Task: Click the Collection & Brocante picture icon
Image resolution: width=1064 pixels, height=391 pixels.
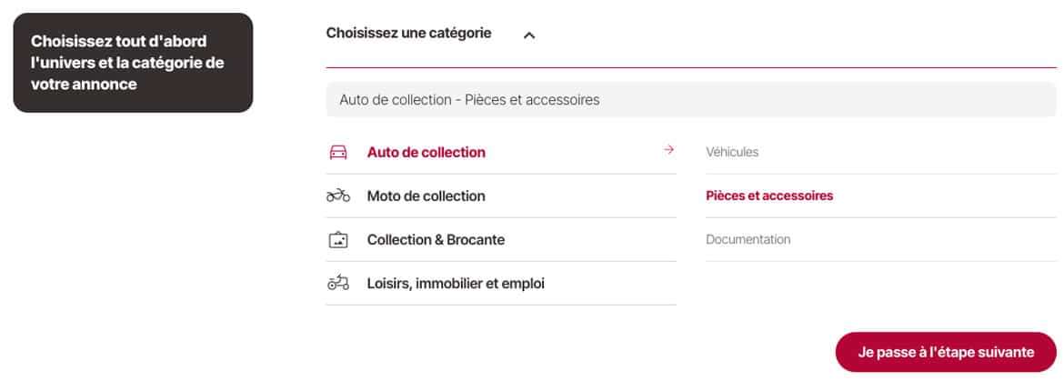Action: pos(337,240)
